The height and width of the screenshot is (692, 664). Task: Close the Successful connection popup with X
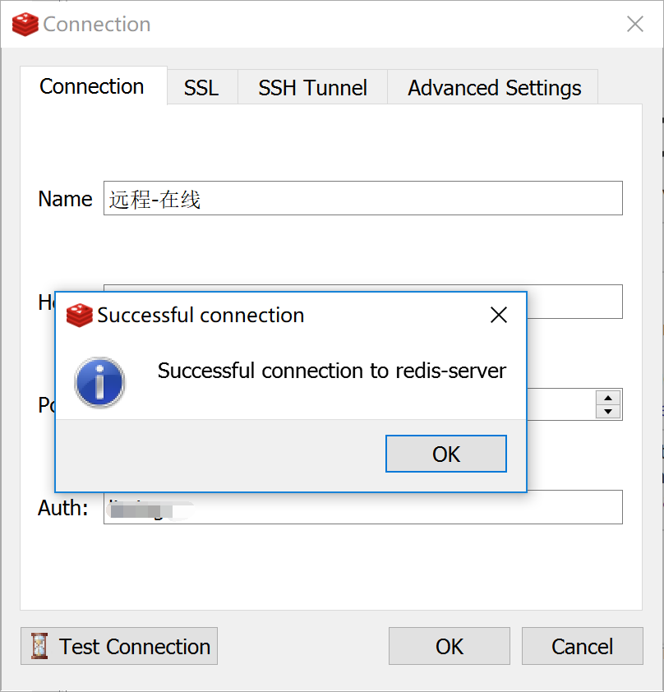(498, 316)
